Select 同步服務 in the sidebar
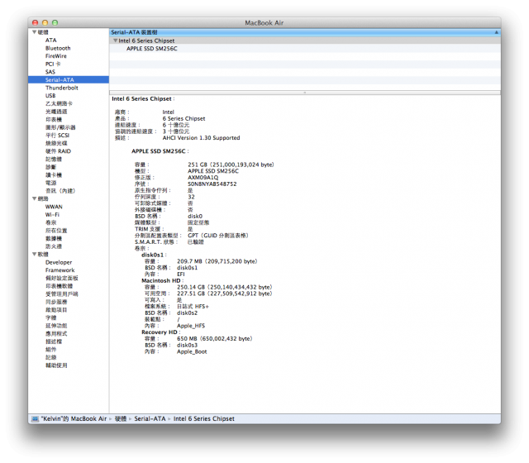This screenshot has width=529, height=463. [56, 302]
